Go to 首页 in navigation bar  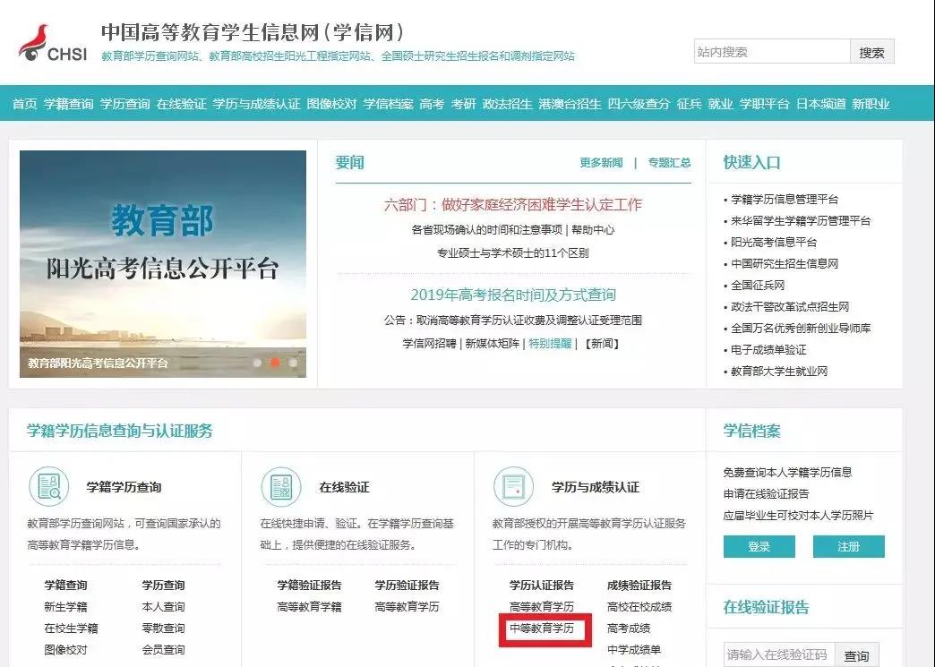pyautogui.click(x=24, y=104)
